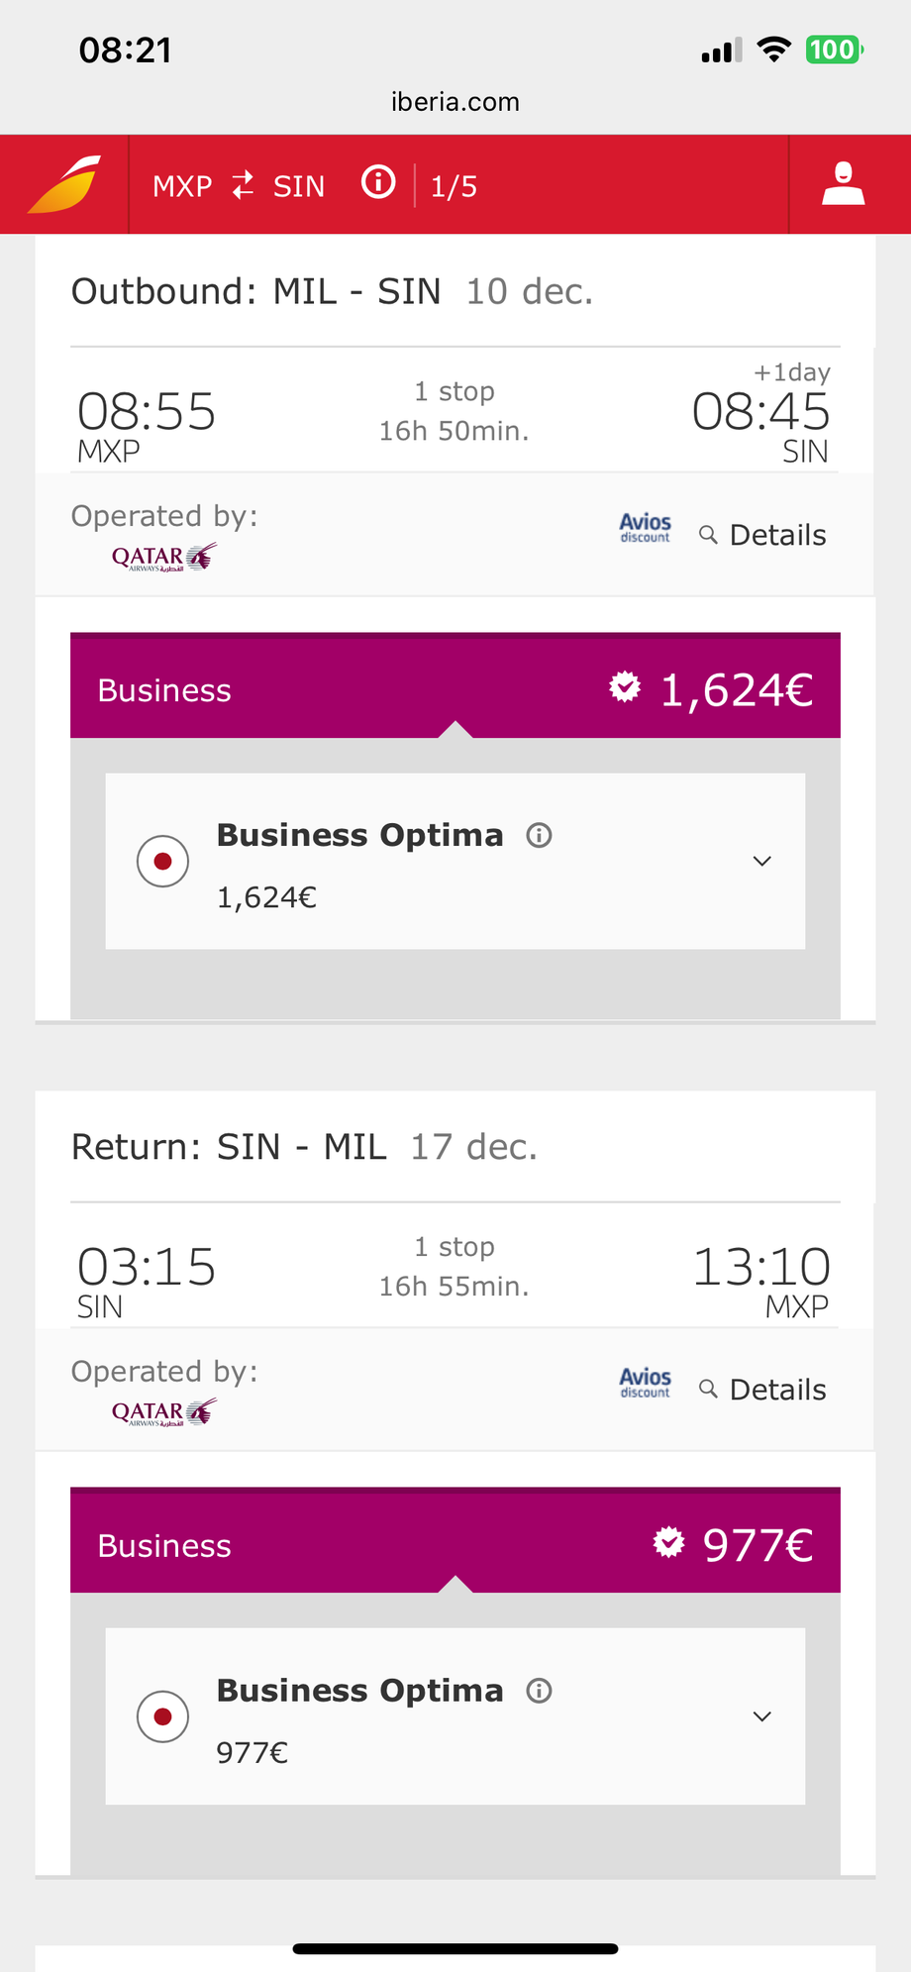Open Details for return flight
Image resolution: width=911 pixels, height=1972 pixels.
[763, 1390]
